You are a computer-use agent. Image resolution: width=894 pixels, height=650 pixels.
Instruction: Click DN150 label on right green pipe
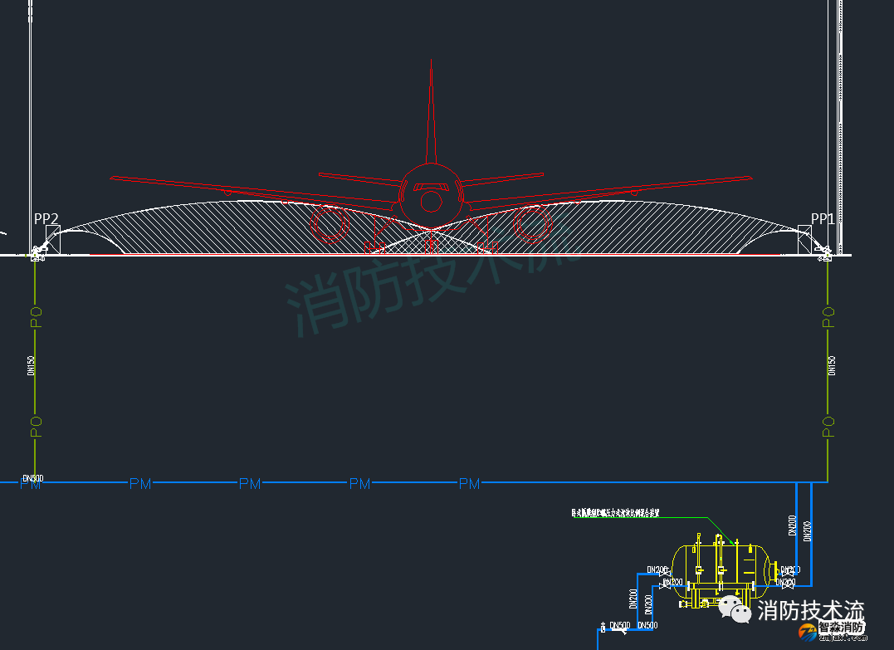click(x=833, y=366)
